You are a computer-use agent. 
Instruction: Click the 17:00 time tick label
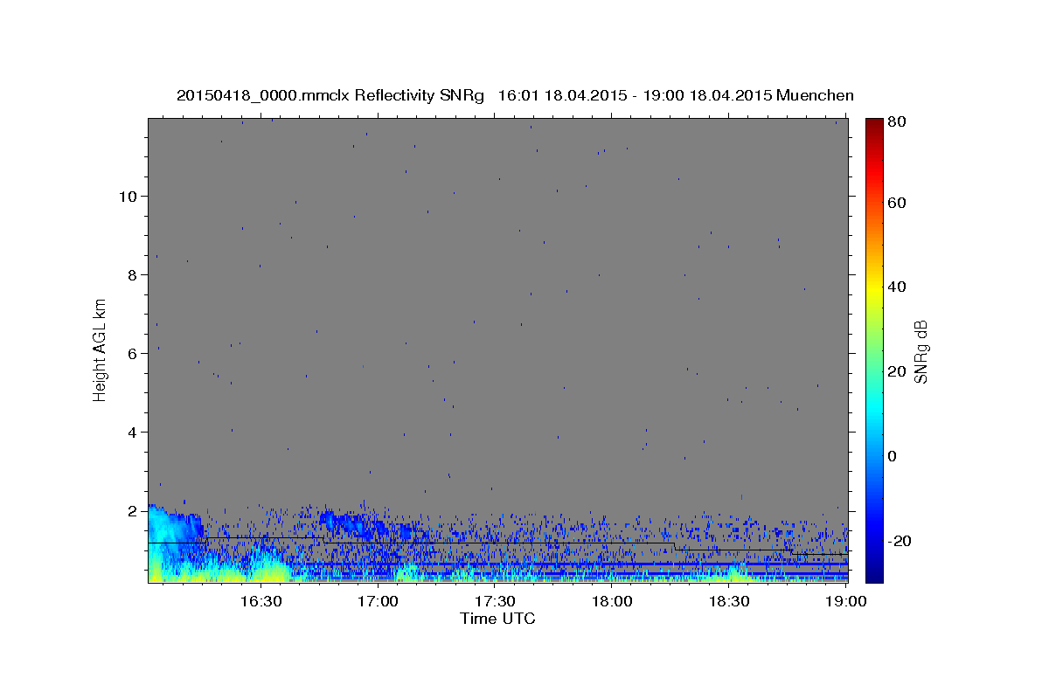coord(378,601)
